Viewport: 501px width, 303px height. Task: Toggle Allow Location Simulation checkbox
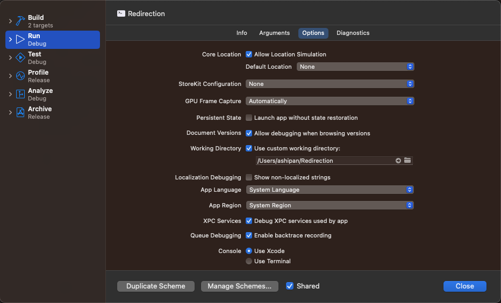[x=249, y=54]
